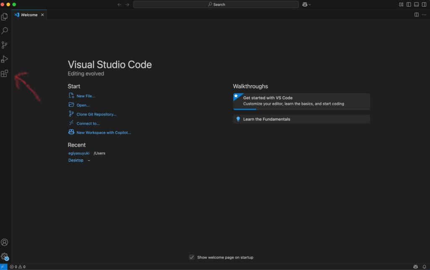Click Open... link
This screenshot has height=270, width=430.
tap(83, 105)
